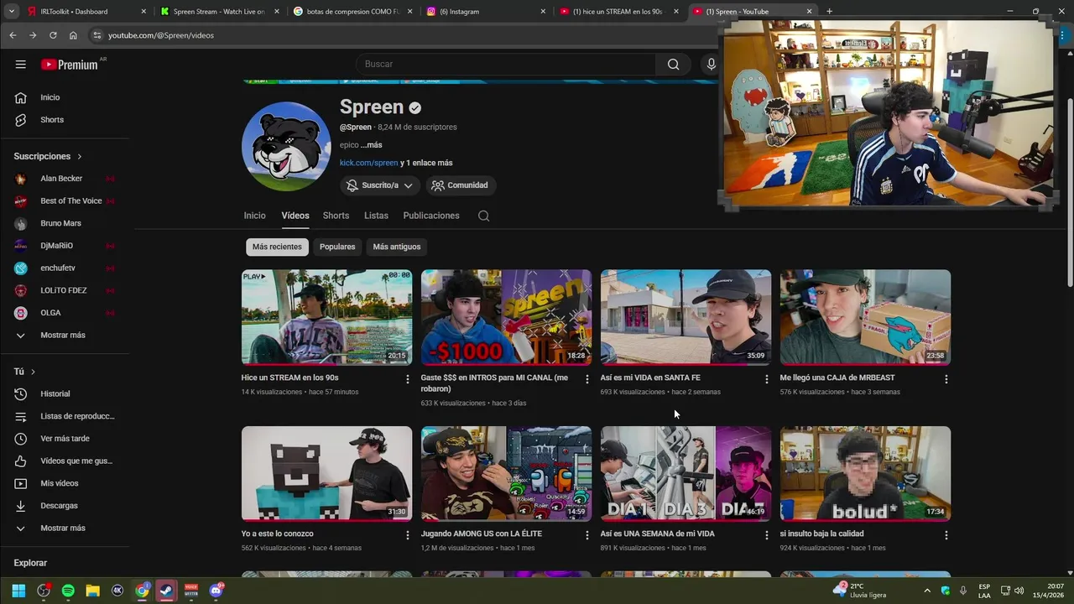Select Populares filter chip
Screen dimensions: 1074x604
[x=337, y=247]
